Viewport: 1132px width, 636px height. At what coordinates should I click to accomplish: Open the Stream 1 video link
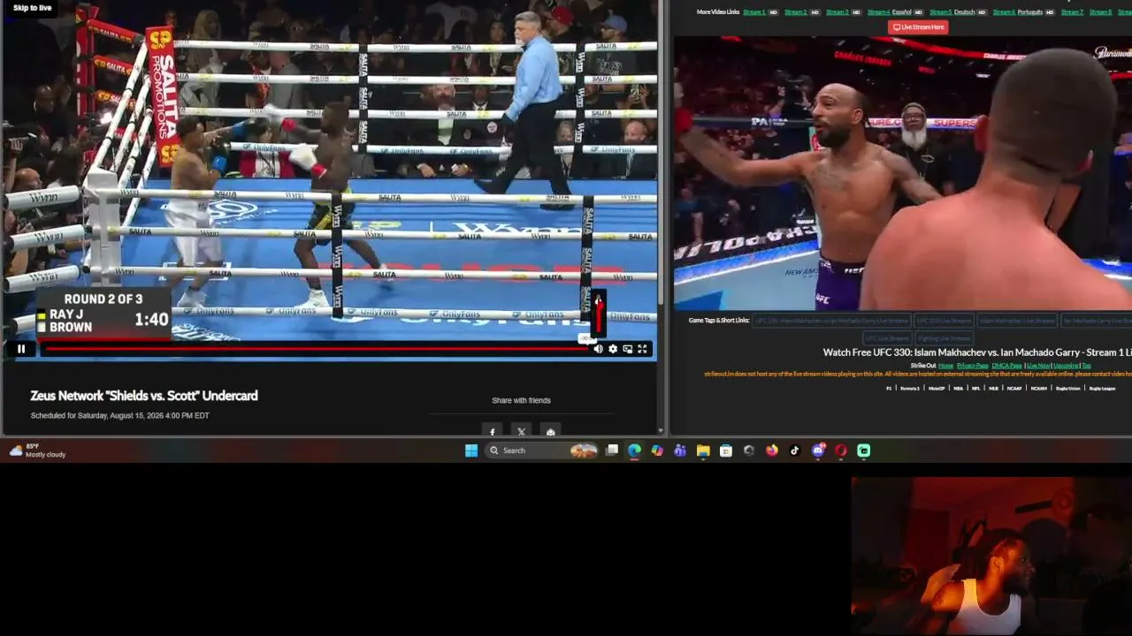pos(754,12)
